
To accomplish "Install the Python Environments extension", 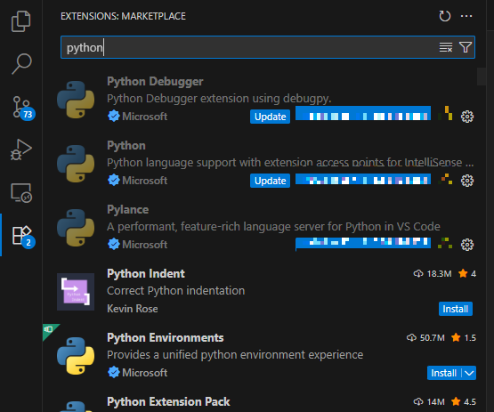I will tap(443, 373).
